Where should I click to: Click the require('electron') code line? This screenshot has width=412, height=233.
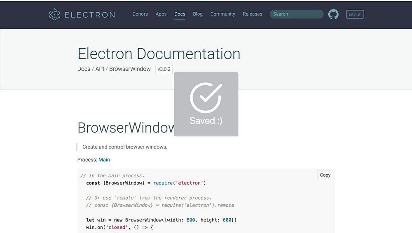click(x=146, y=183)
